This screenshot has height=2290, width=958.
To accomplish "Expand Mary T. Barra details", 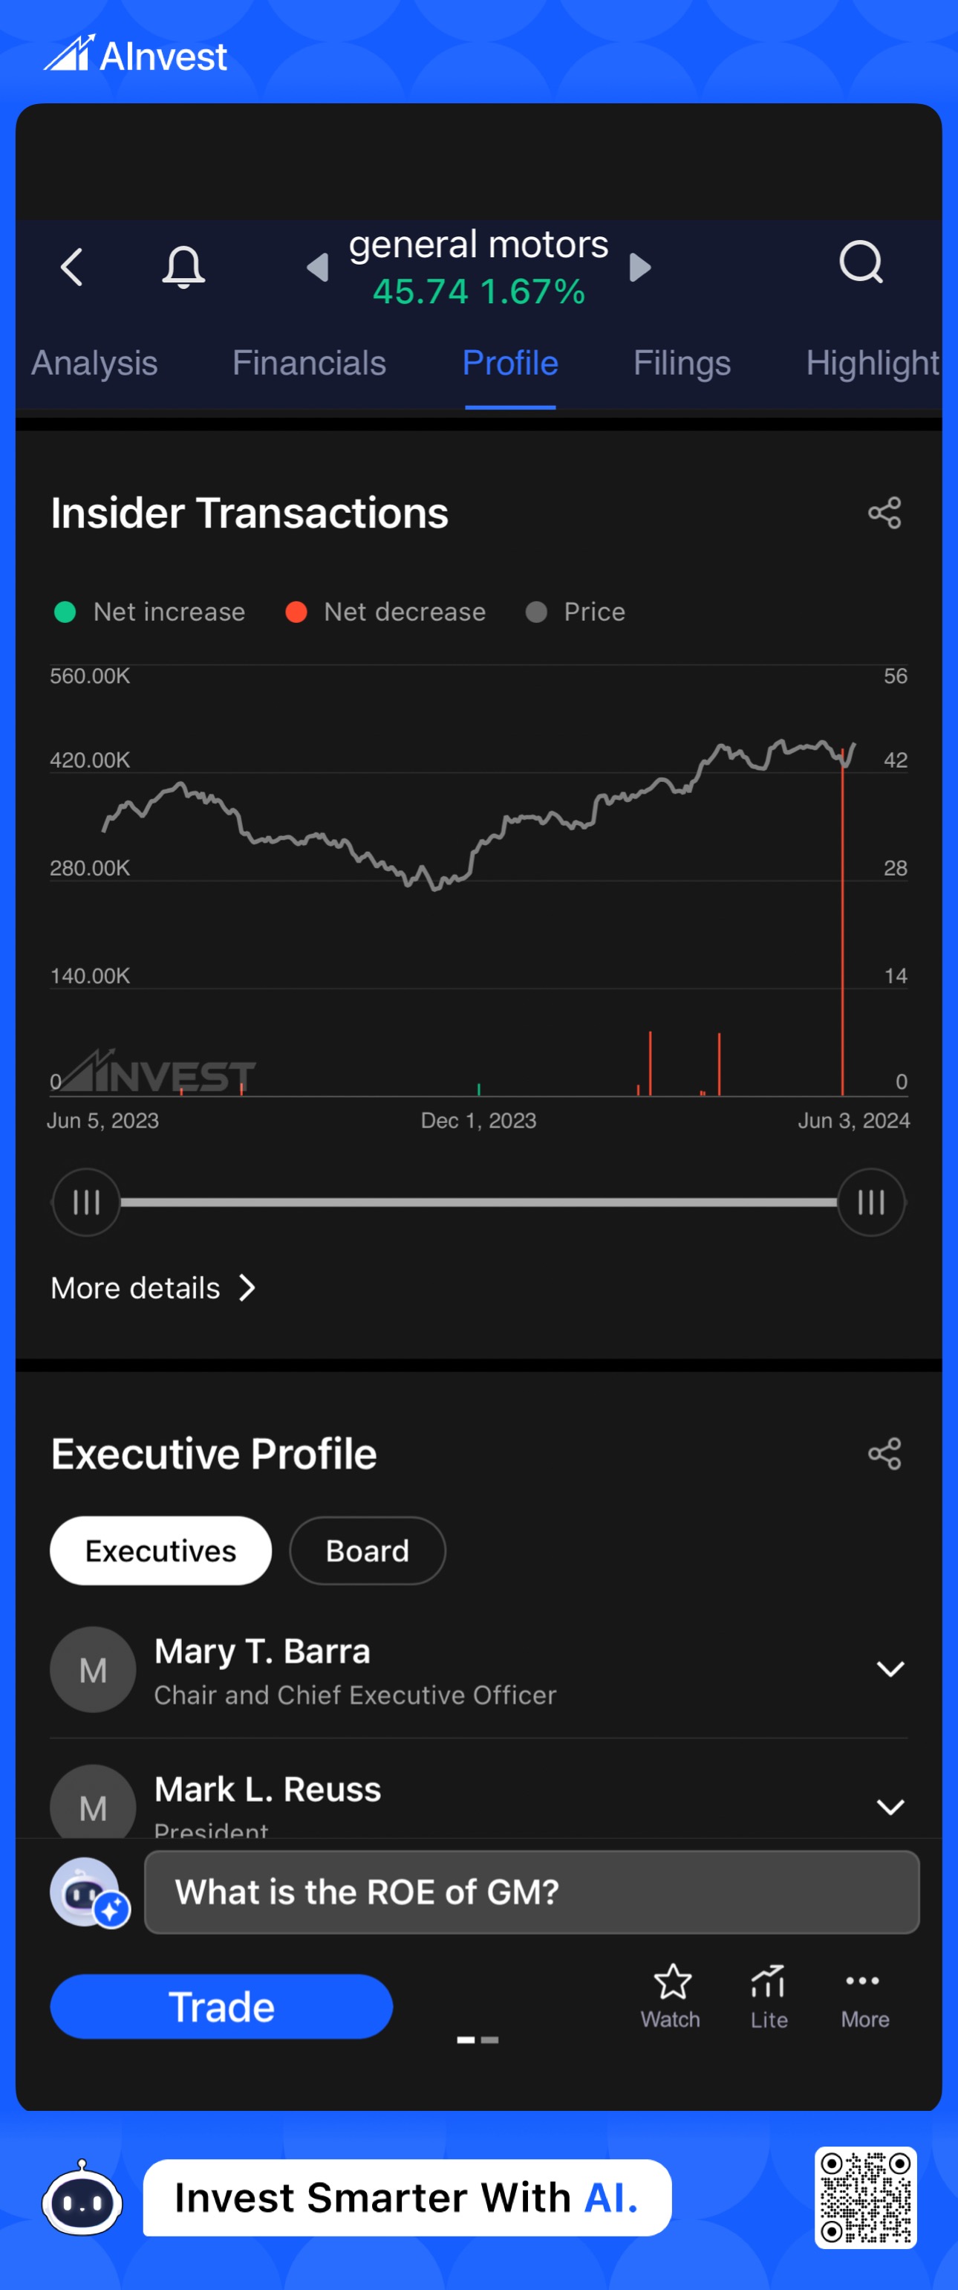I will pyautogui.click(x=890, y=1669).
